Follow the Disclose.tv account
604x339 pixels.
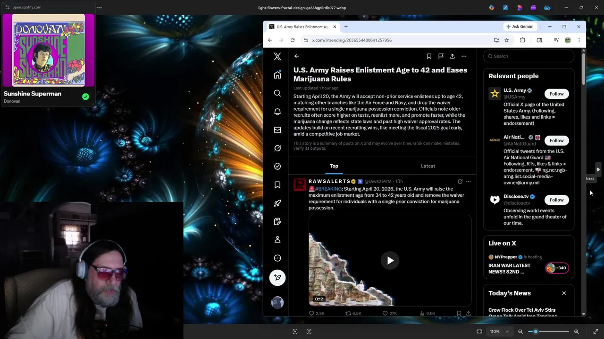point(556,200)
